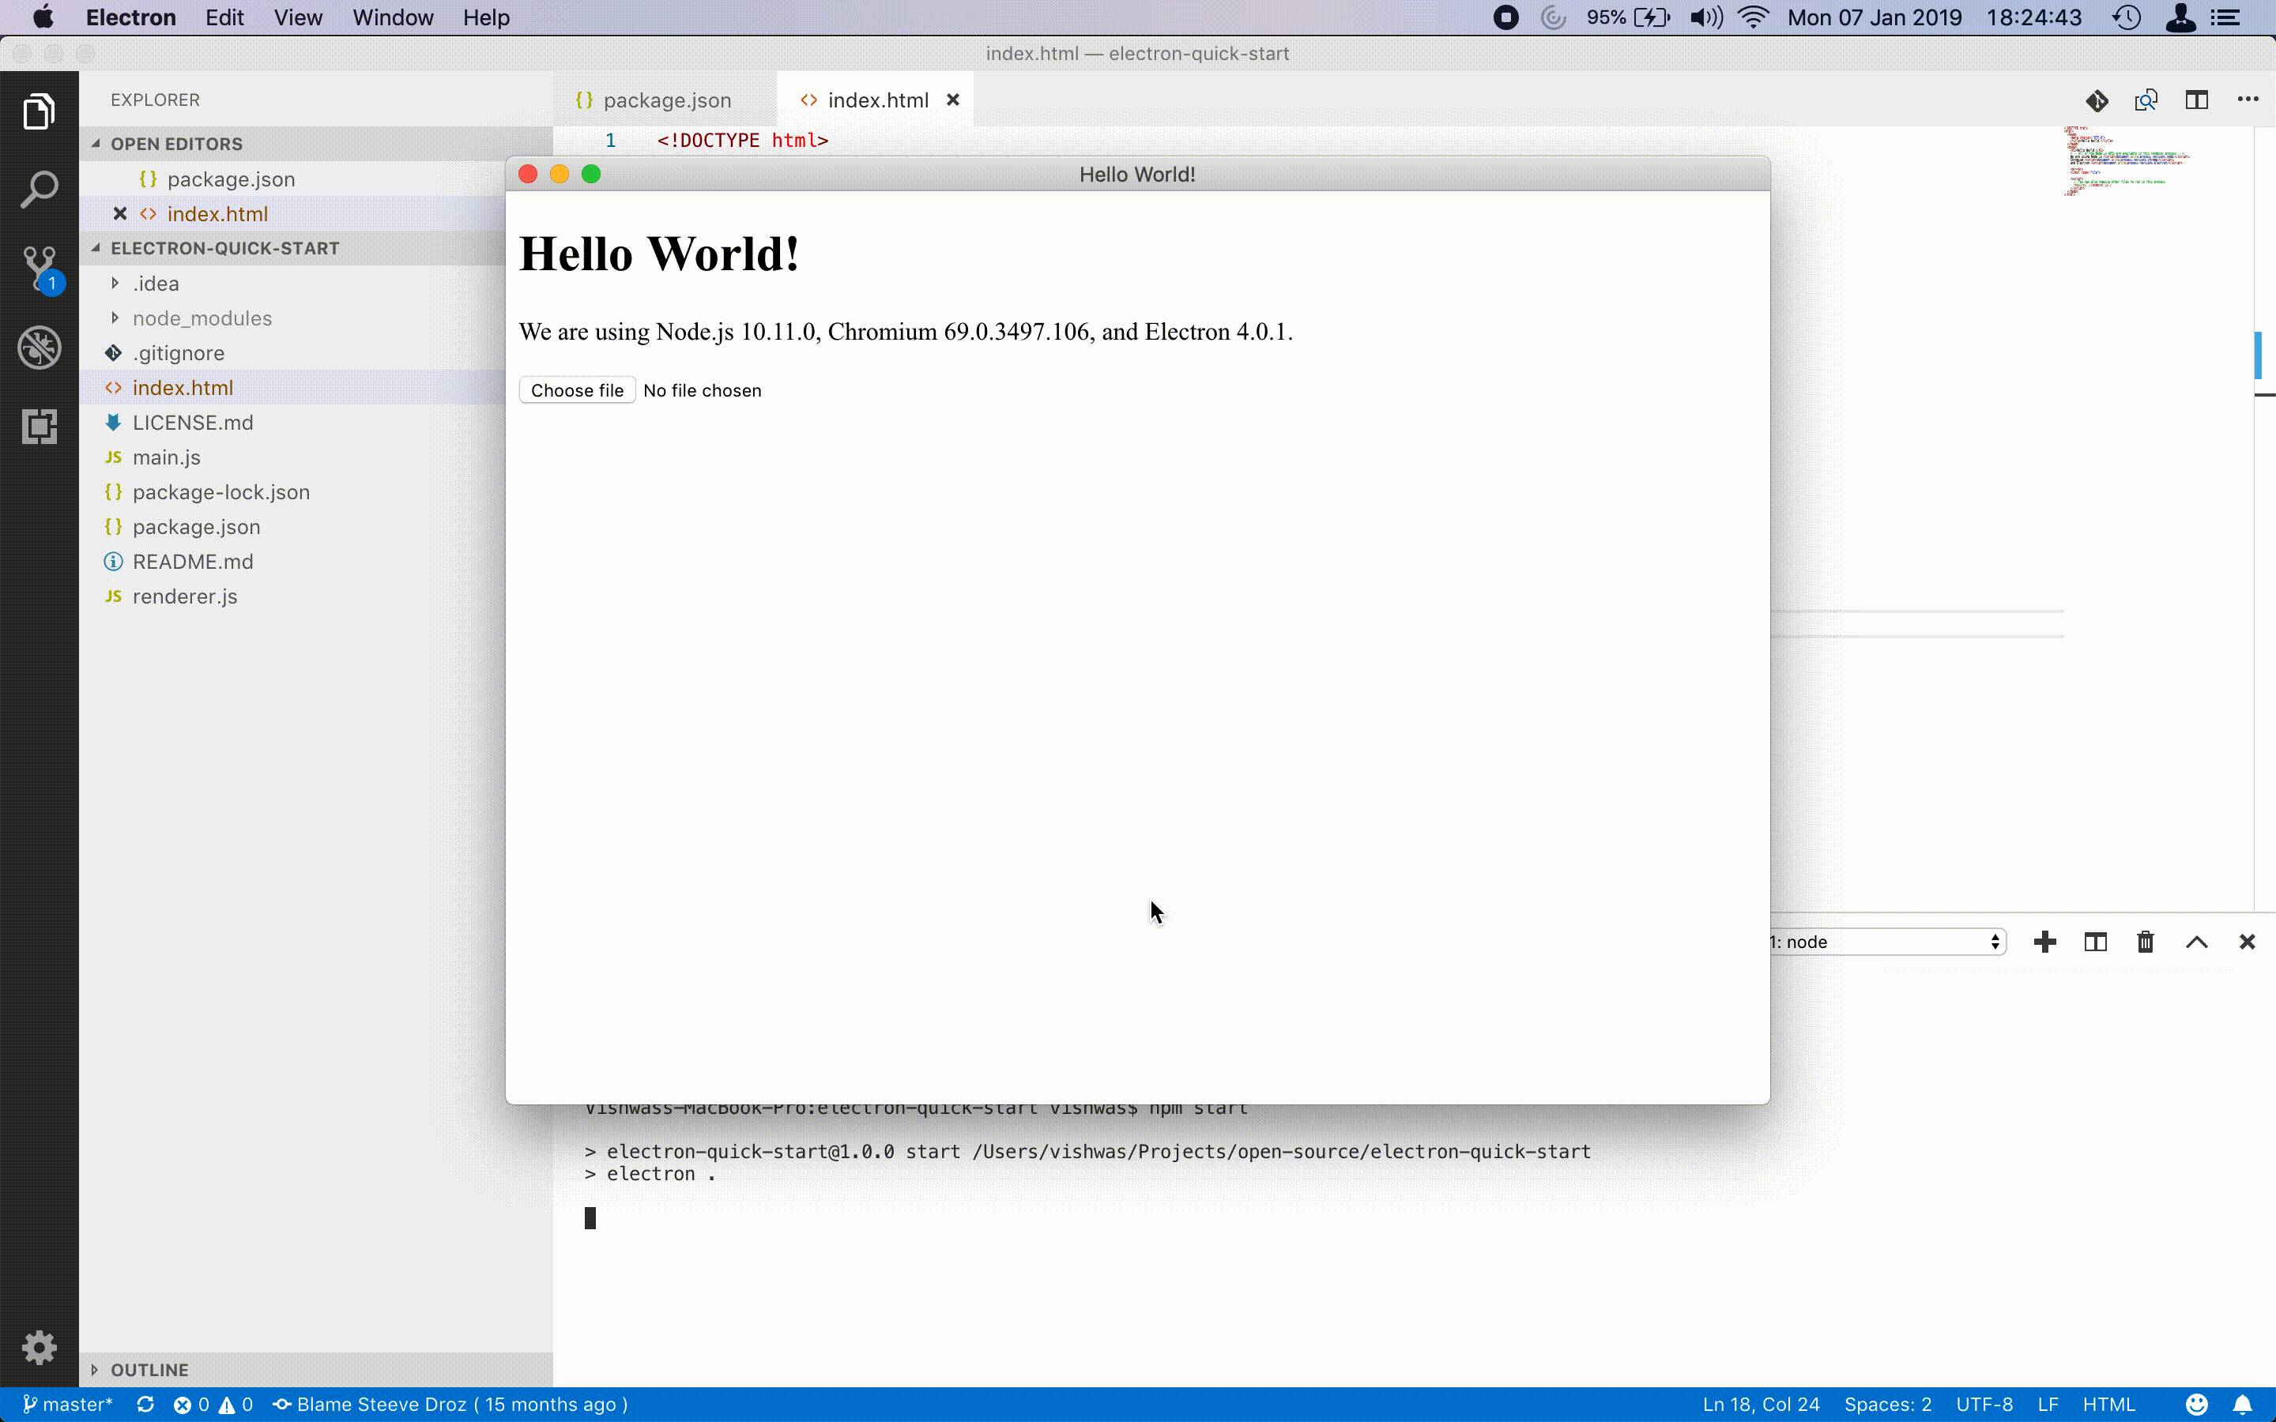Split the editor with the split icon
2276x1422 pixels.
pyautogui.click(x=2197, y=100)
